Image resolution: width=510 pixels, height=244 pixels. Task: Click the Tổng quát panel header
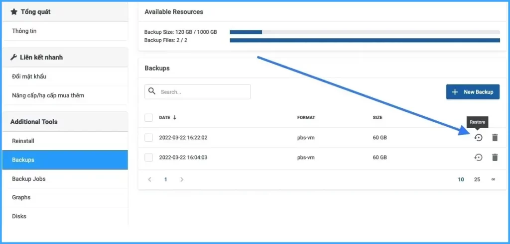(65, 12)
